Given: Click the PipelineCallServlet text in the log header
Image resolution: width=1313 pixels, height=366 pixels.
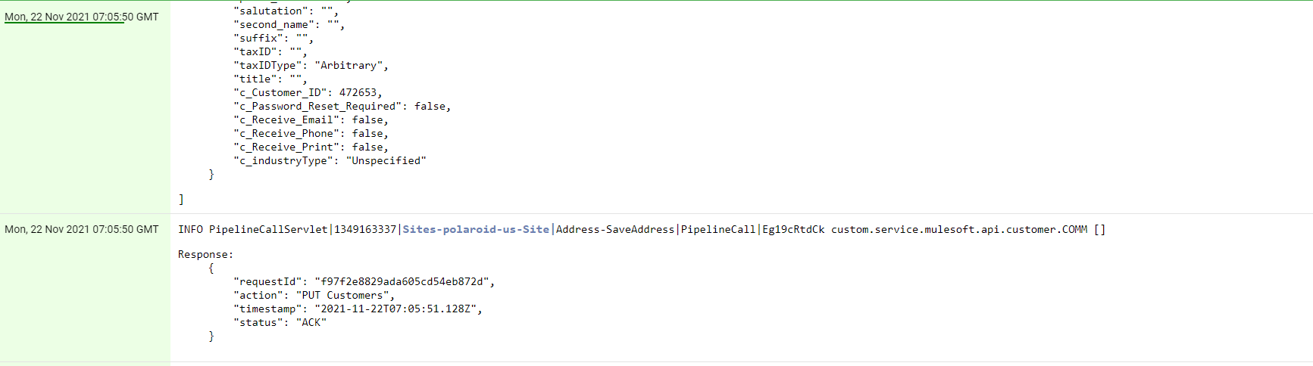Looking at the screenshot, I should click(268, 229).
